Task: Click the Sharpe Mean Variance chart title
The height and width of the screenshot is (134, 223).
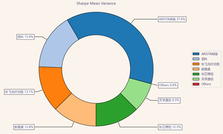Action: tap(96, 3)
